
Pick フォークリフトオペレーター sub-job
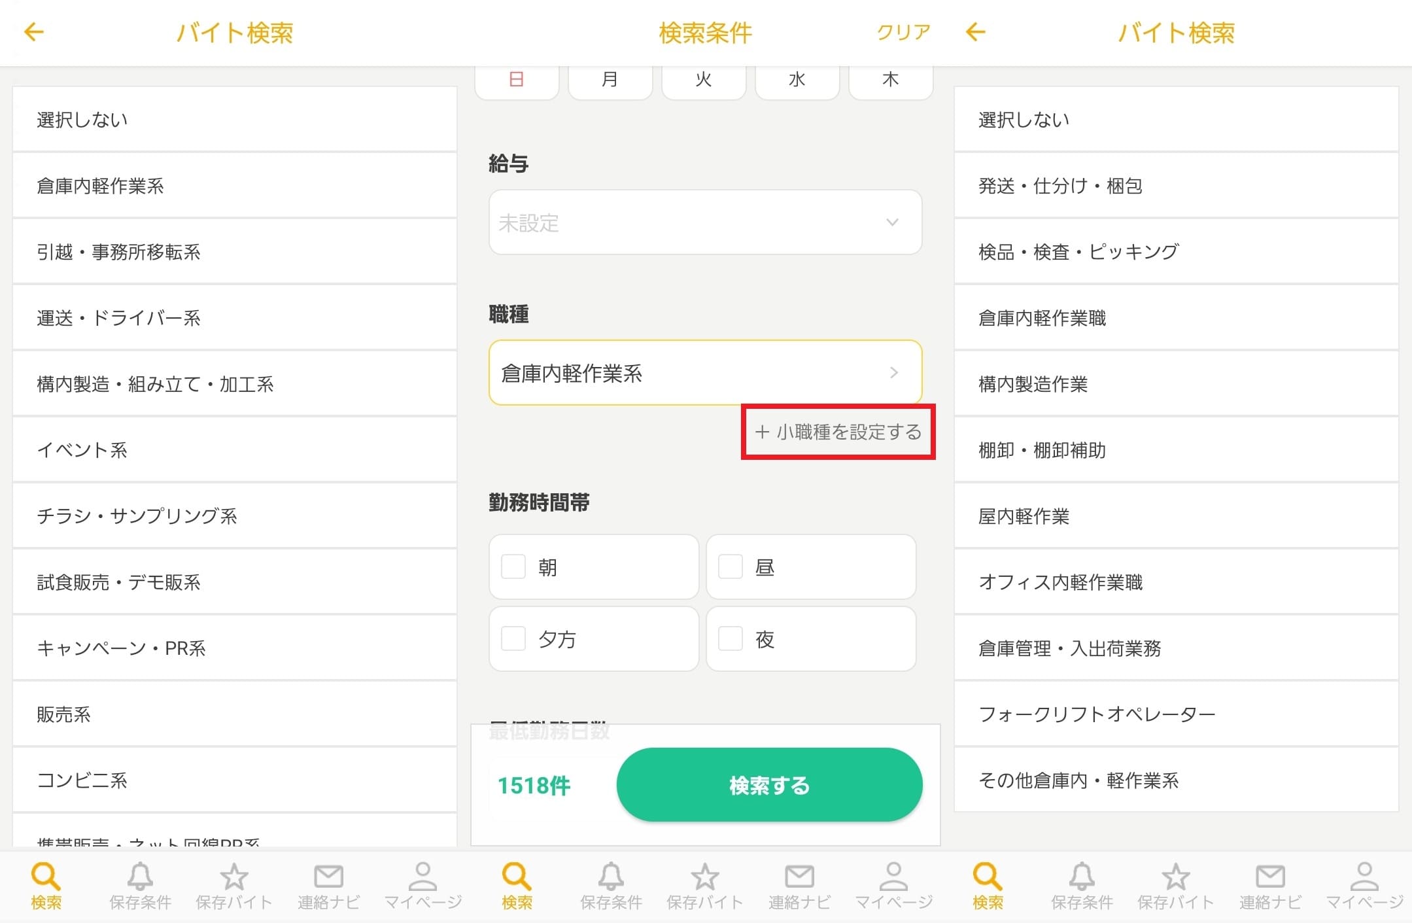coord(1177,714)
